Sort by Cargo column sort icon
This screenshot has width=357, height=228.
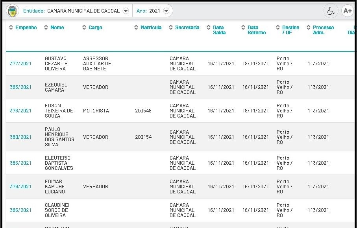(x=84, y=28)
